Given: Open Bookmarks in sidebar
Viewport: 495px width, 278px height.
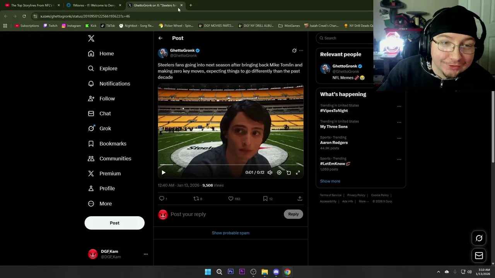Looking at the screenshot, I should click(x=107, y=144).
